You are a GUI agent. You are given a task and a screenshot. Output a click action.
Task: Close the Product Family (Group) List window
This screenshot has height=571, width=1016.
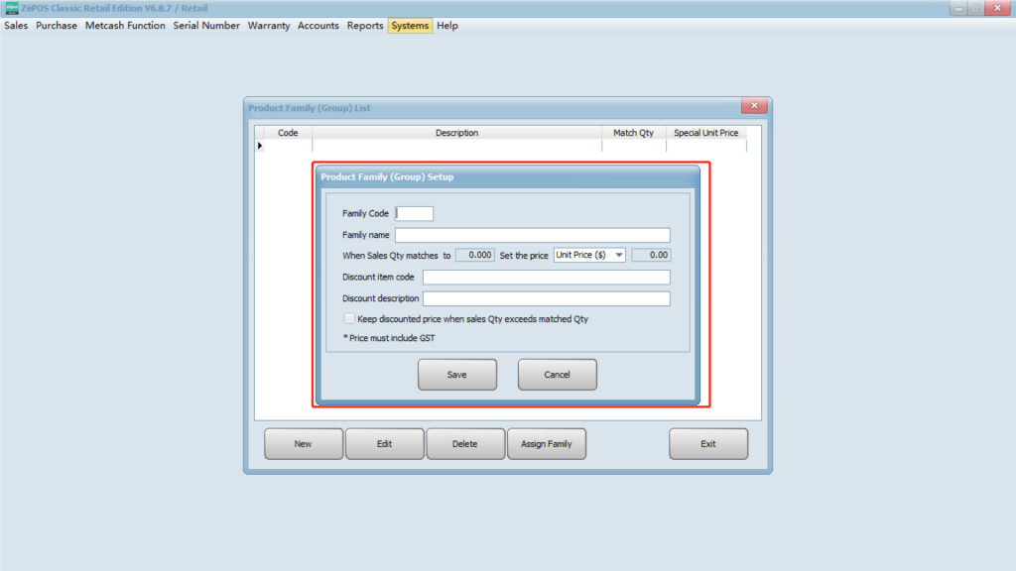click(x=753, y=107)
